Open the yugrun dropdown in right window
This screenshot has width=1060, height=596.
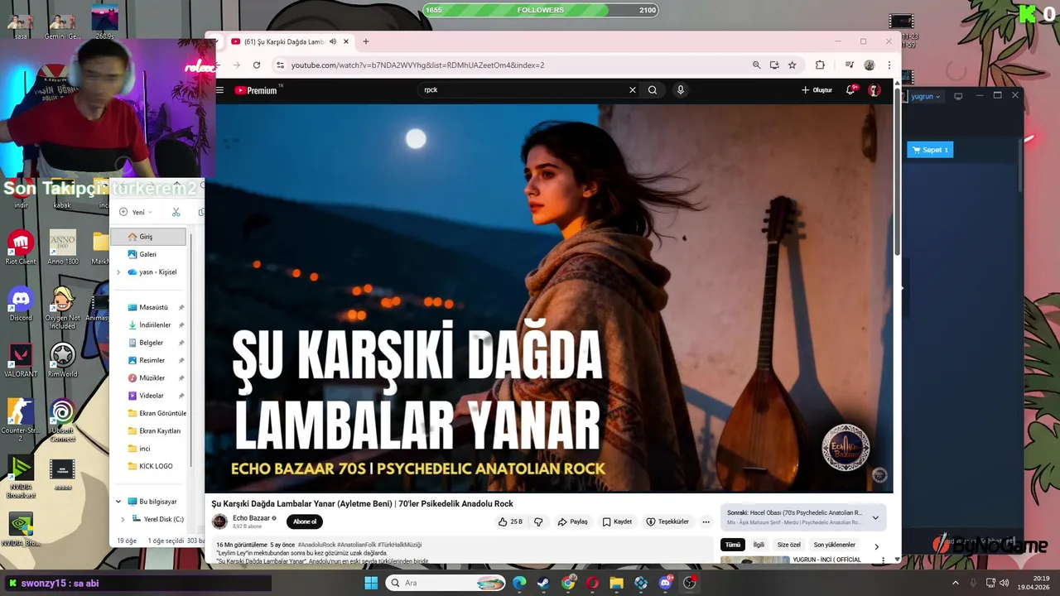point(927,97)
